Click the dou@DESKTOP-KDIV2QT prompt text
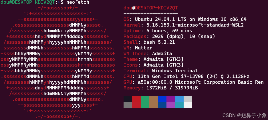The height and width of the screenshot is (120, 268). coord(27,2)
